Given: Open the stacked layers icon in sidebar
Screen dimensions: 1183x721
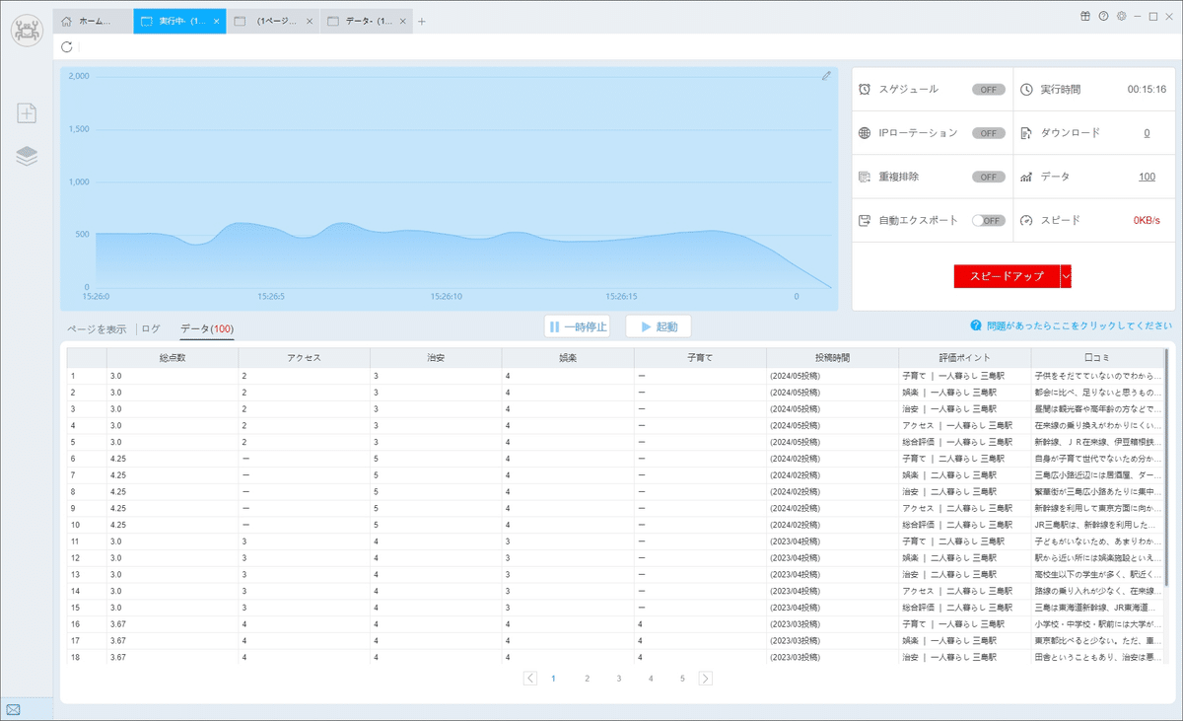Looking at the screenshot, I should pyautogui.click(x=27, y=156).
